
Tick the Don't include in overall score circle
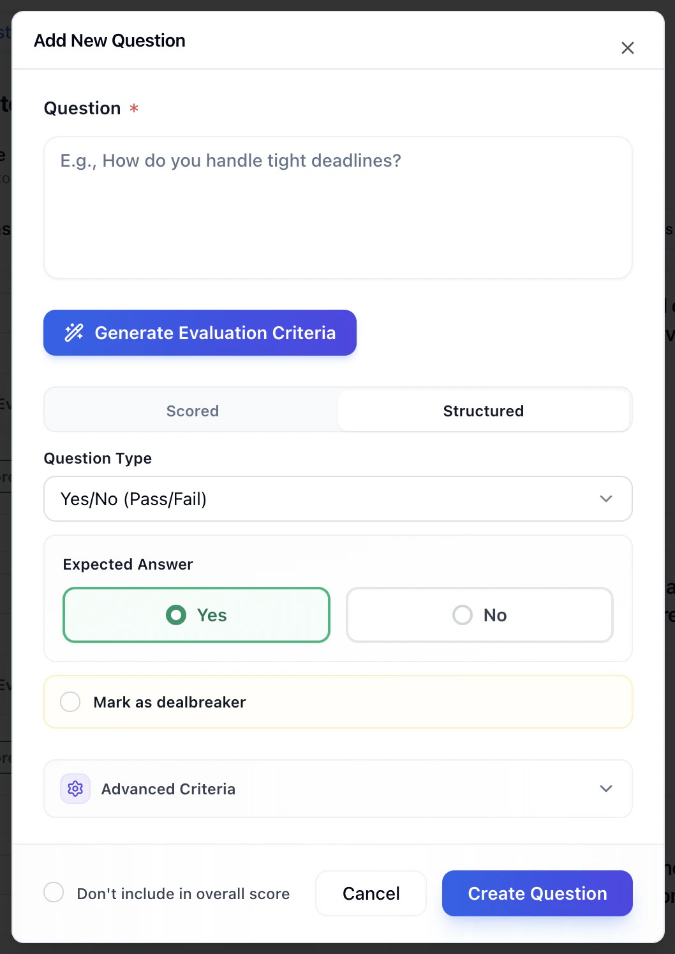click(x=54, y=892)
